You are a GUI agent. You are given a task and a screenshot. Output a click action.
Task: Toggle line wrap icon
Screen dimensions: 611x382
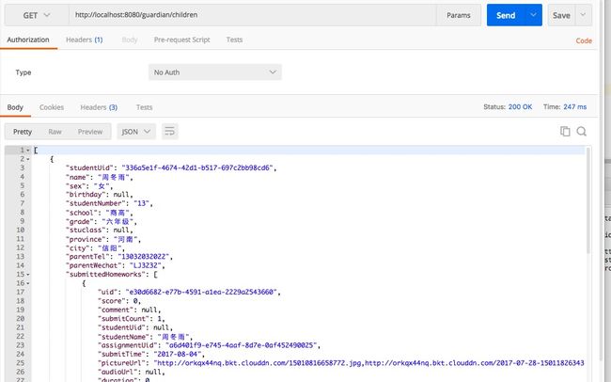click(x=170, y=132)
